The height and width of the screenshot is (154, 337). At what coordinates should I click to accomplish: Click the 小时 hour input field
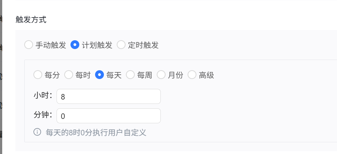coord(108,97)
